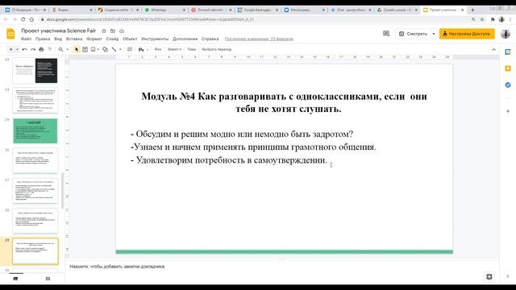
Task: Expand the new slide layout arrow
Action: click(x=17, y=49)
